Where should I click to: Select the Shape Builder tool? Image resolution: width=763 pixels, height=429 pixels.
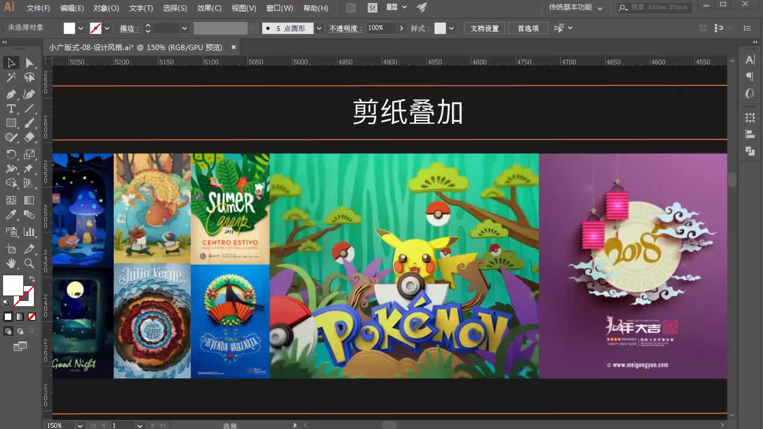point(11,183)
